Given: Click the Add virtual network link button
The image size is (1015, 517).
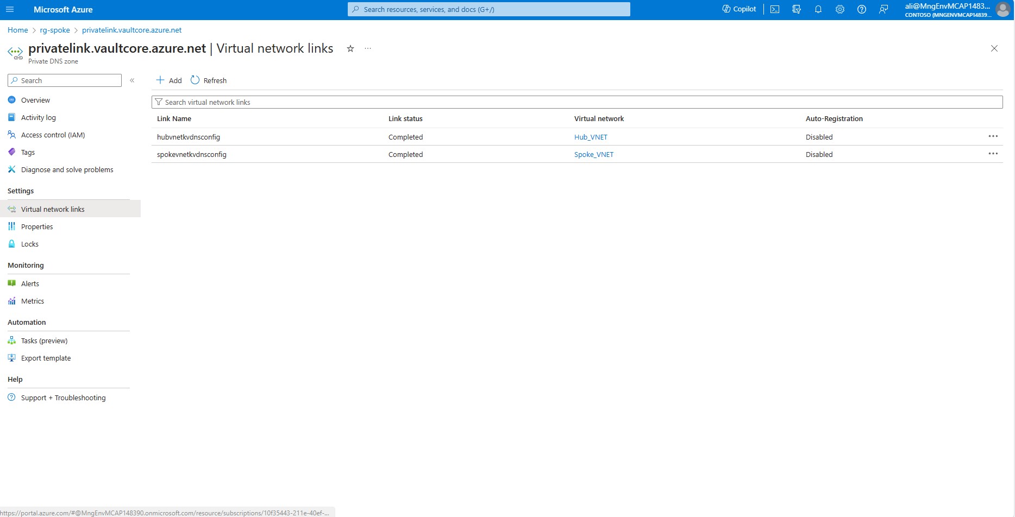Looking at the screenshot, I should (x=169, y=80).
